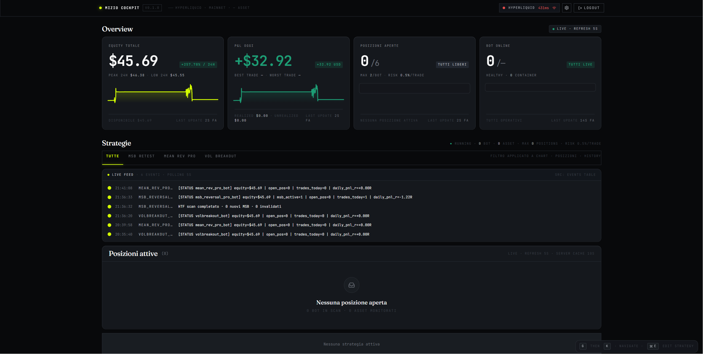This screenshot has height=354, width=703.
Task: Switch to the MEAN REV PRO tab
Action: pos(180,156)
